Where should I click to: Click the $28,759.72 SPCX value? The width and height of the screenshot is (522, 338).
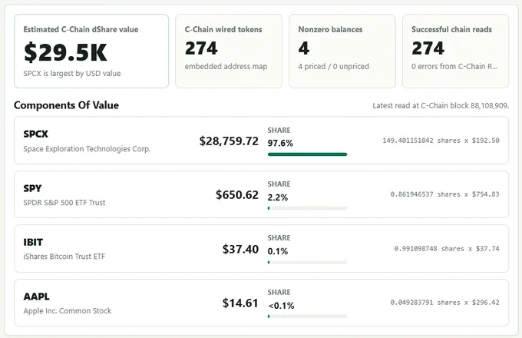229,141
